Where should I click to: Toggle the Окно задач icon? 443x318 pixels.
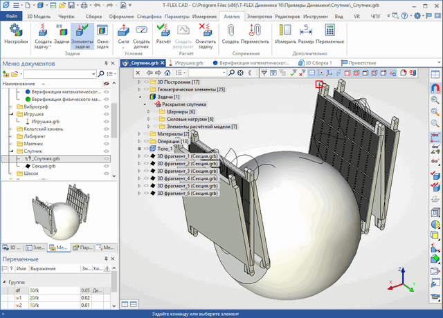point(102,30)
